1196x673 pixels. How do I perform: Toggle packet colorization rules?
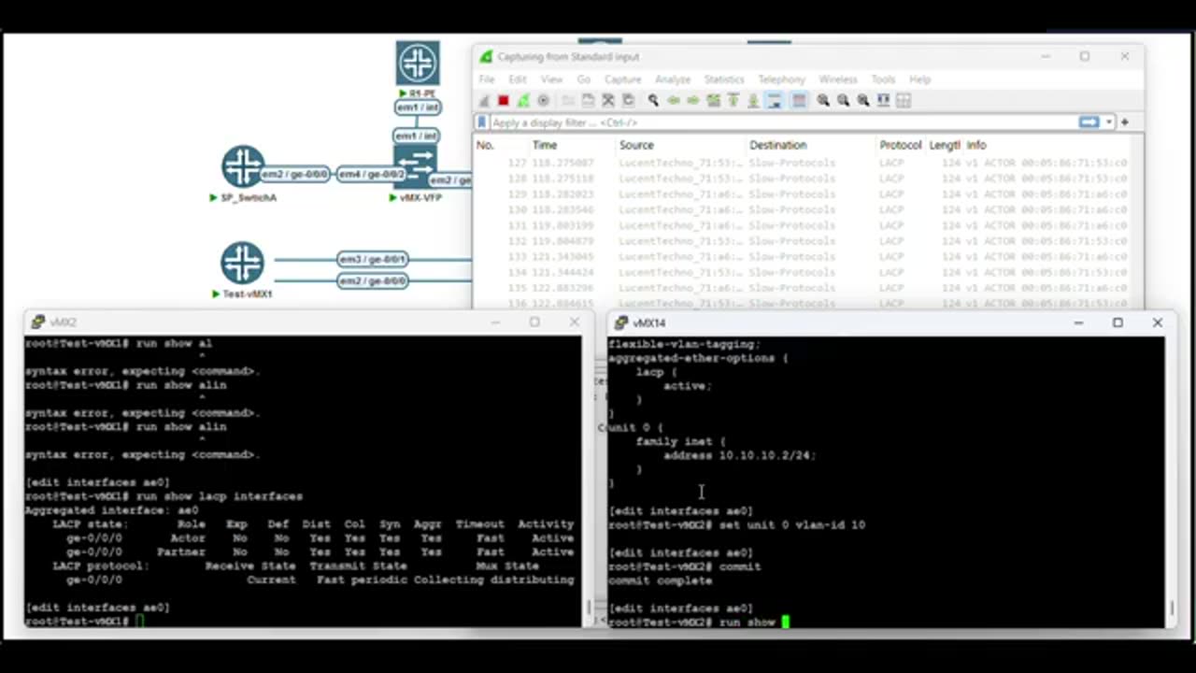(x=798, y=100)
